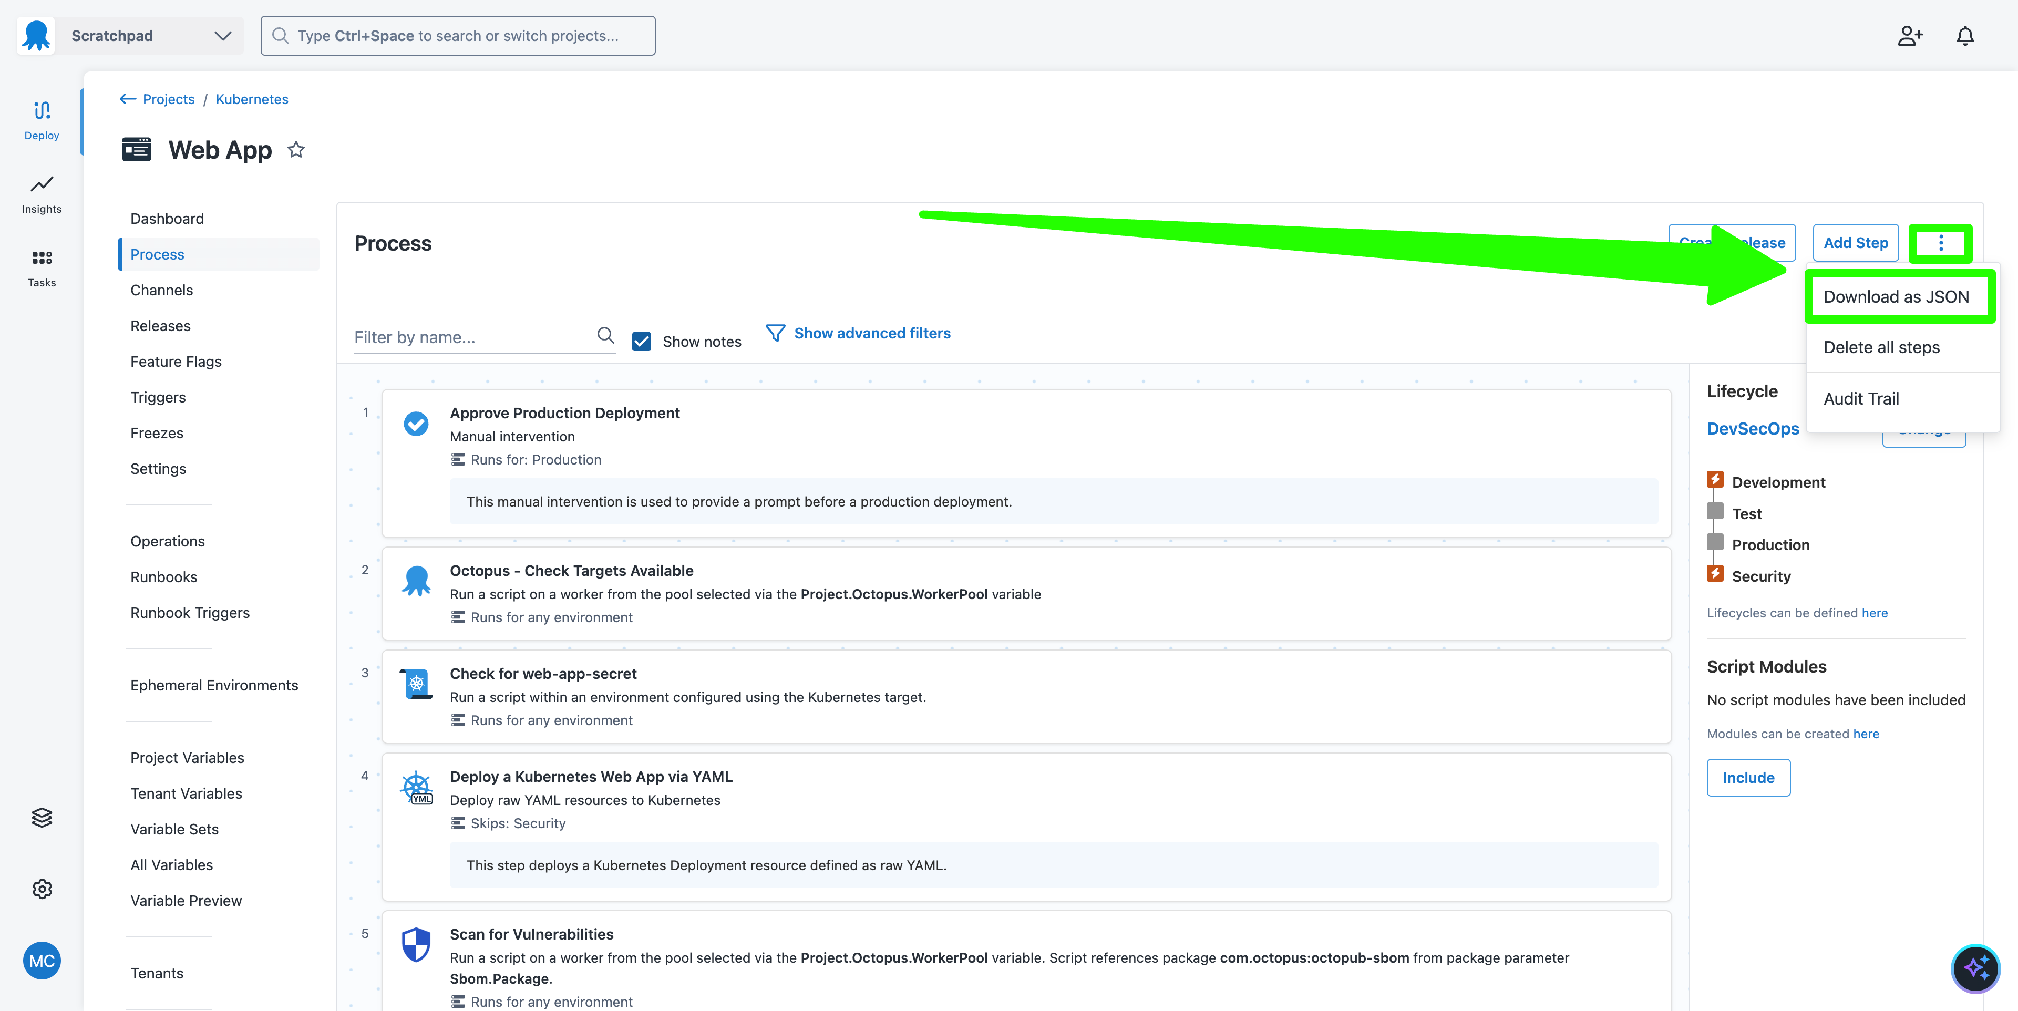Choose Delete all steps from menu
The height and width of the screenshot is (1011, 2018).
click(x=1881, y=347)
